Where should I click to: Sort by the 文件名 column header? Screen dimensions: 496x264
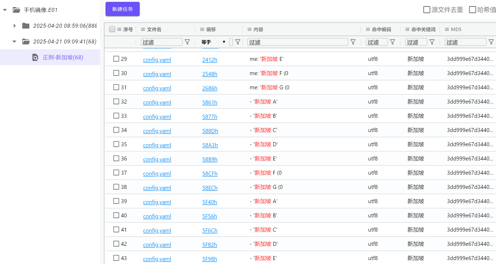tap(154, 30)
